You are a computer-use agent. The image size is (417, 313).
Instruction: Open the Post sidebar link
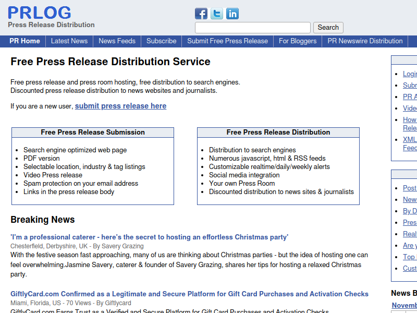(x=410, y=188)
